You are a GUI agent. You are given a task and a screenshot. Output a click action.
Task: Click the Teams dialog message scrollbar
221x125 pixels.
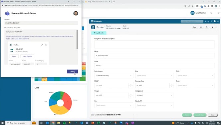pyautogui.click(x=77, y=39)
